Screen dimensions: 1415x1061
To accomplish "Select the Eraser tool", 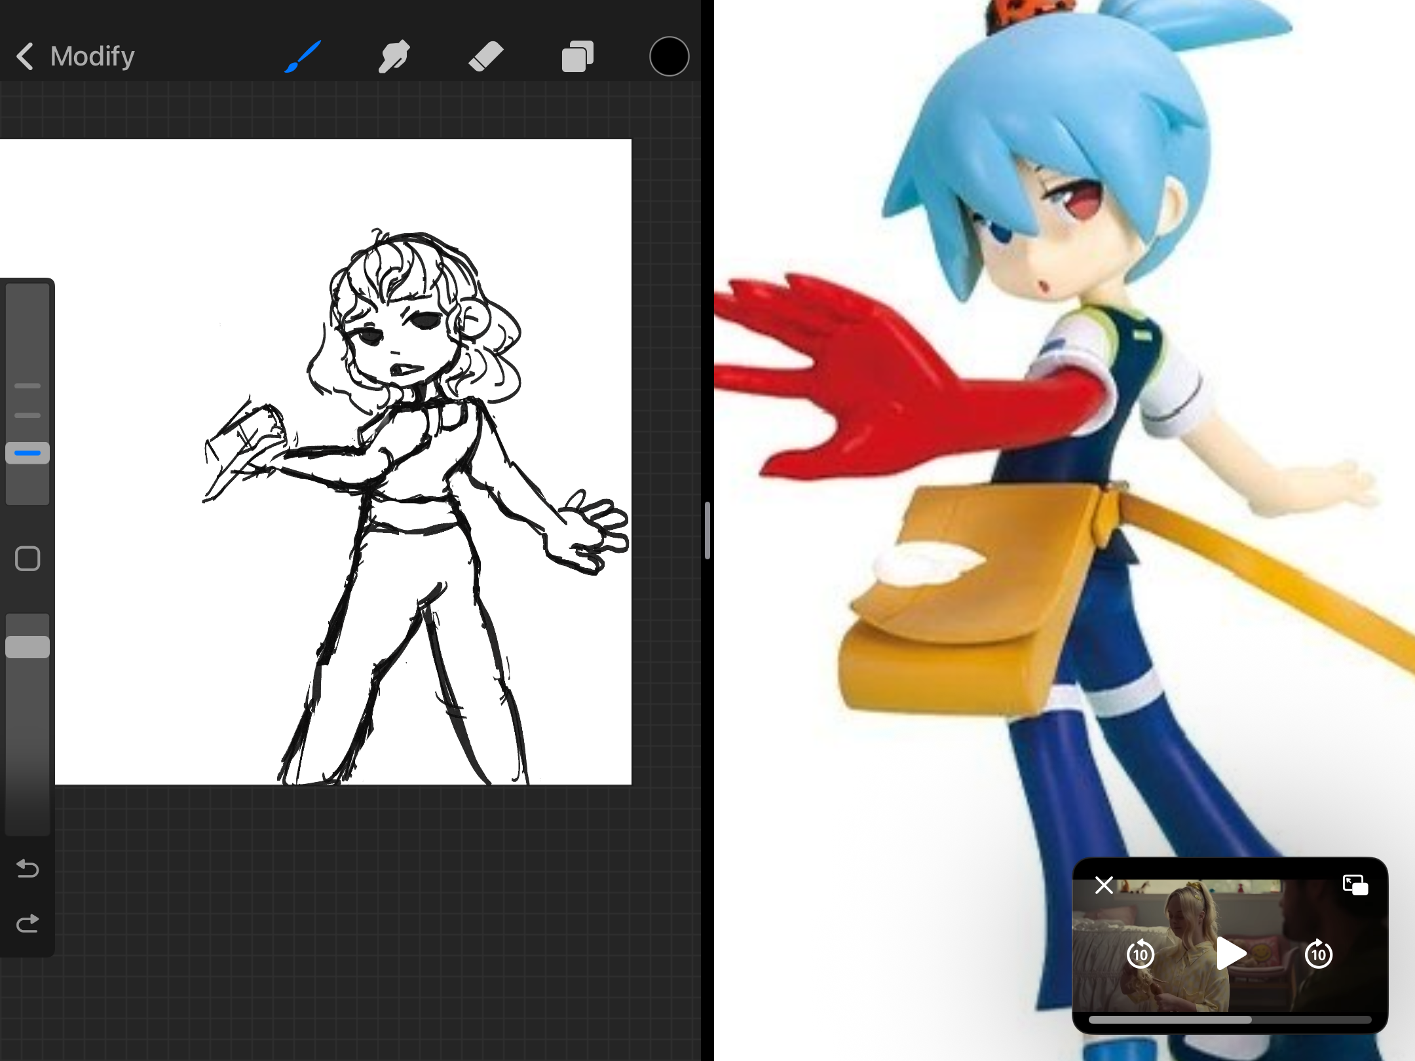I will point(486,56).
